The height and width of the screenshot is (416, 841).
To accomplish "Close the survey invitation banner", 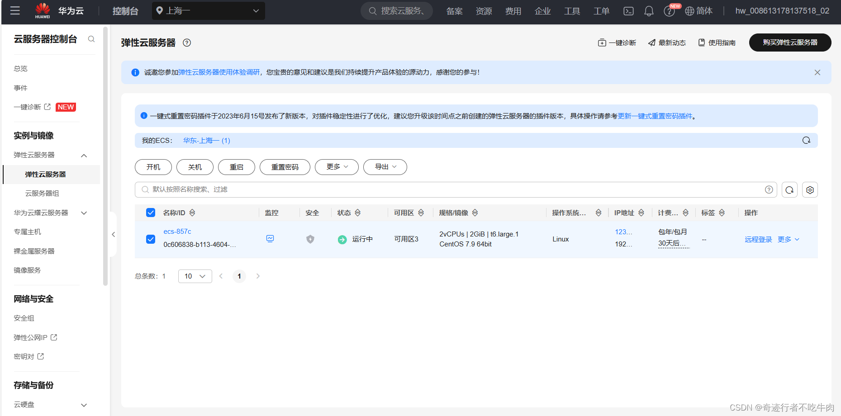I will click(x=817, y=72).
